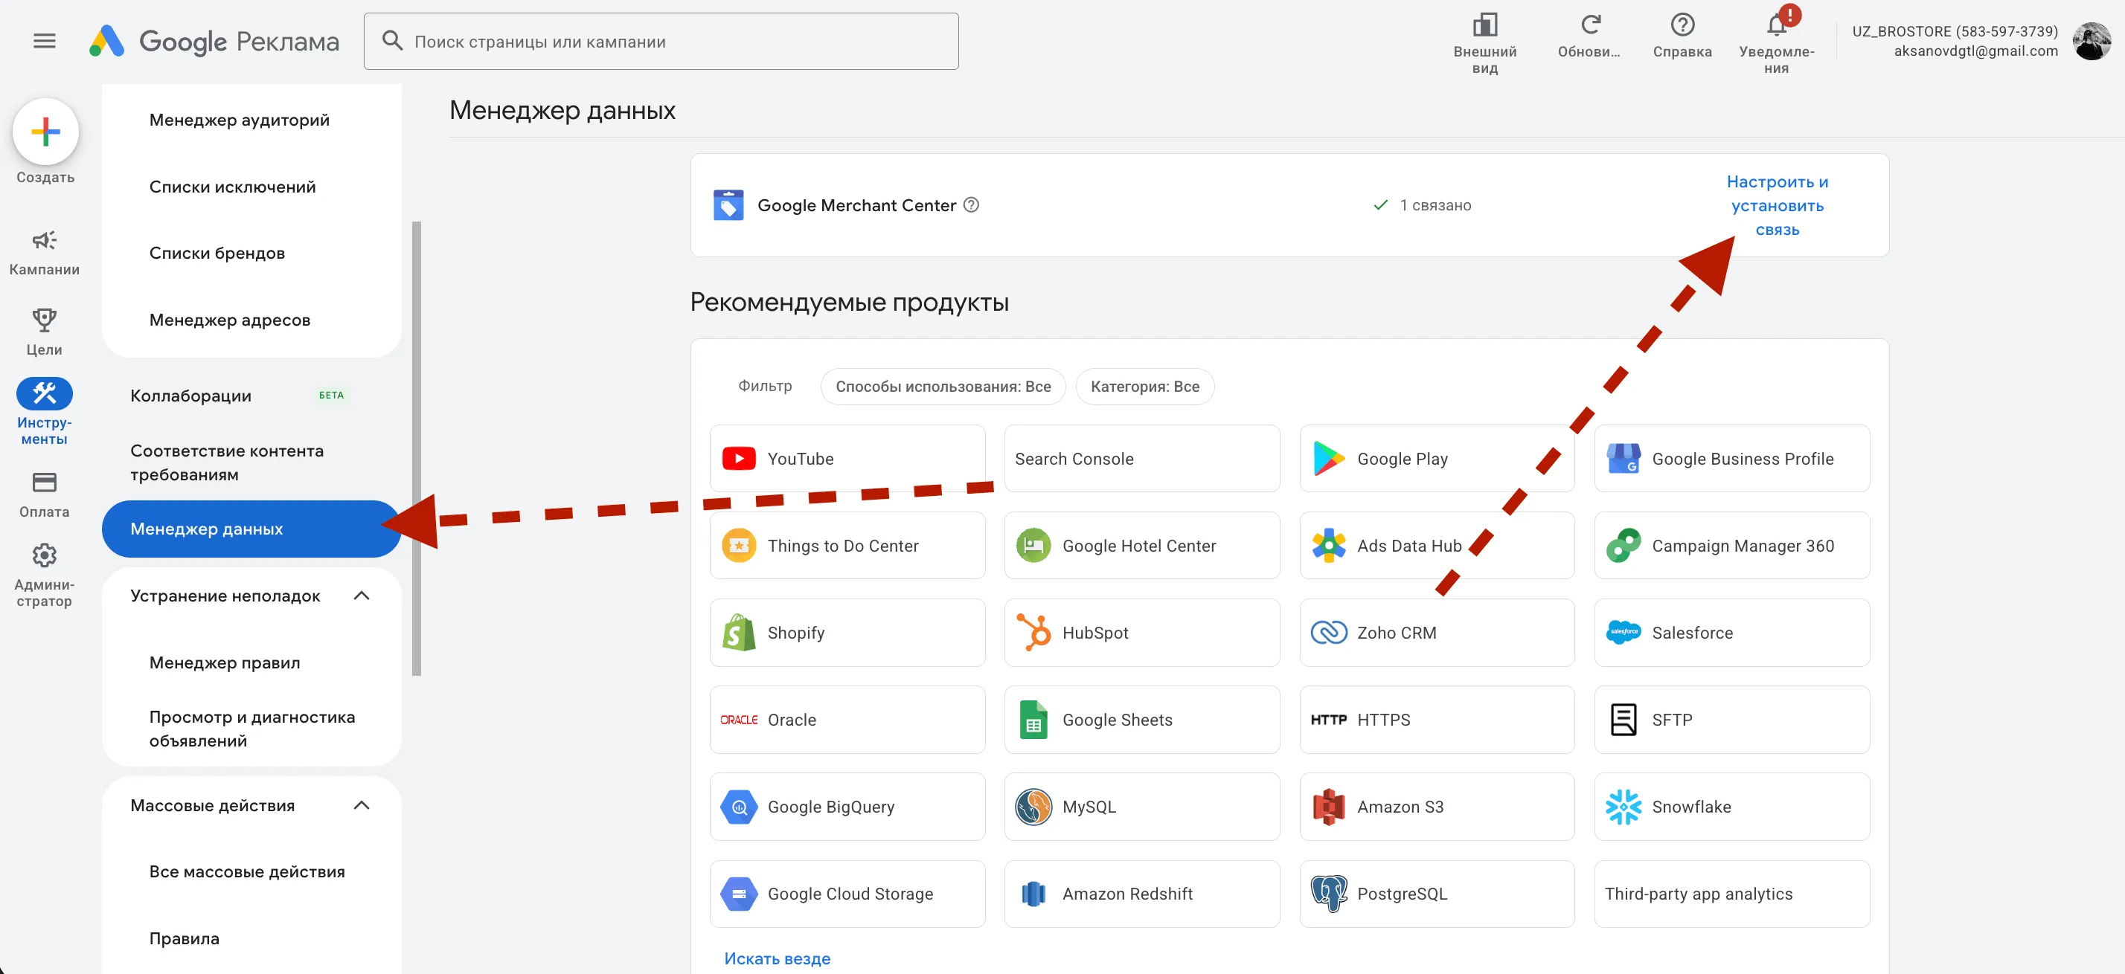Open Способы использования: Все filter
This screenshot has width=2125, height=974.
coord(943,387)
